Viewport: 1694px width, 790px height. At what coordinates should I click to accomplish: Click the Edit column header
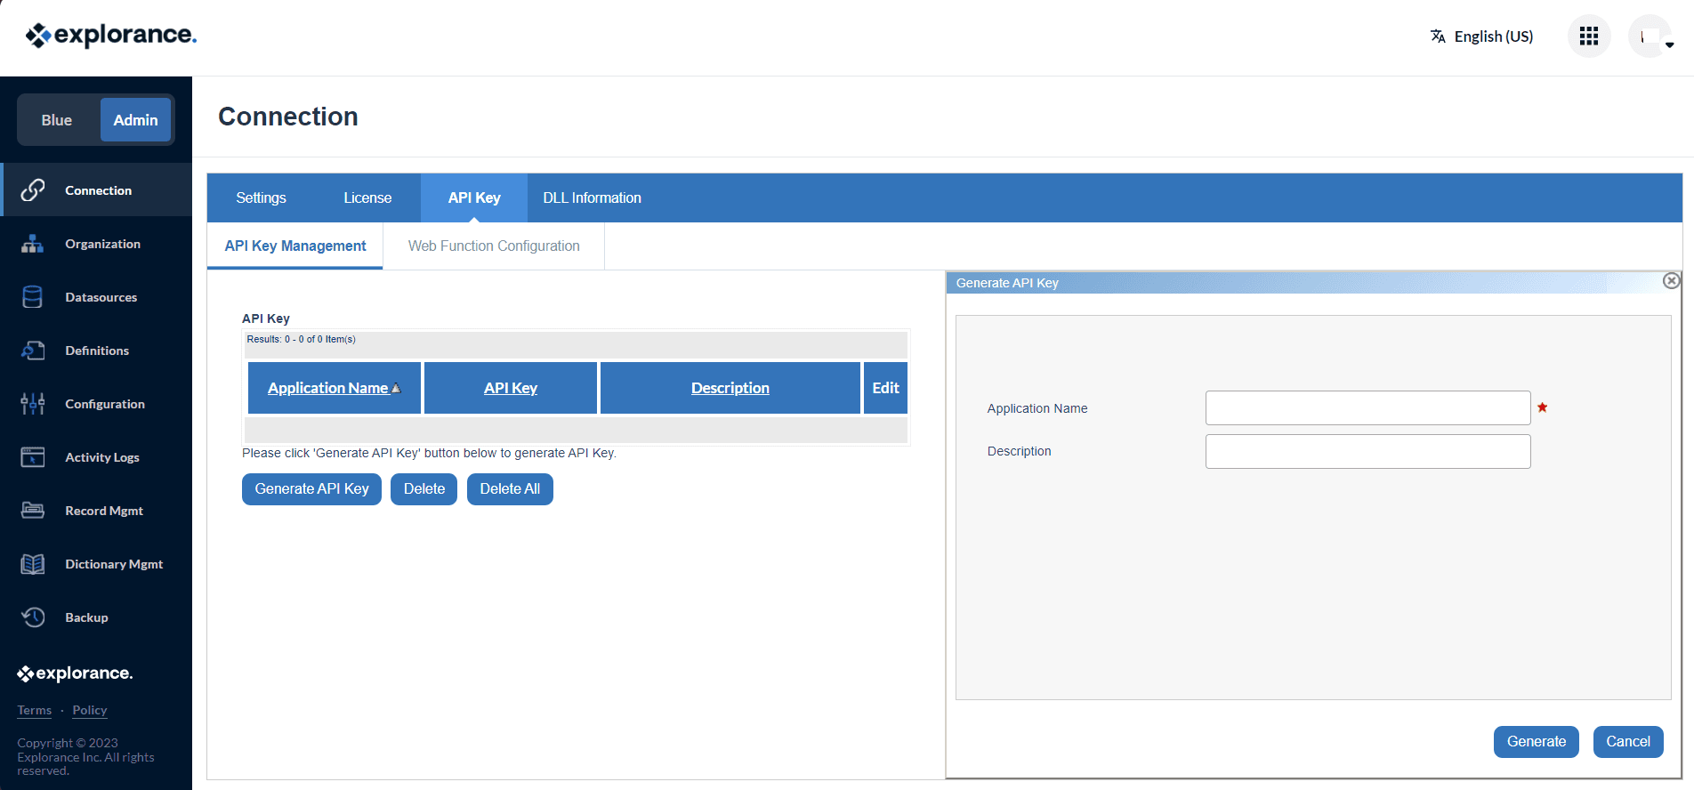[x=885, y=388]
